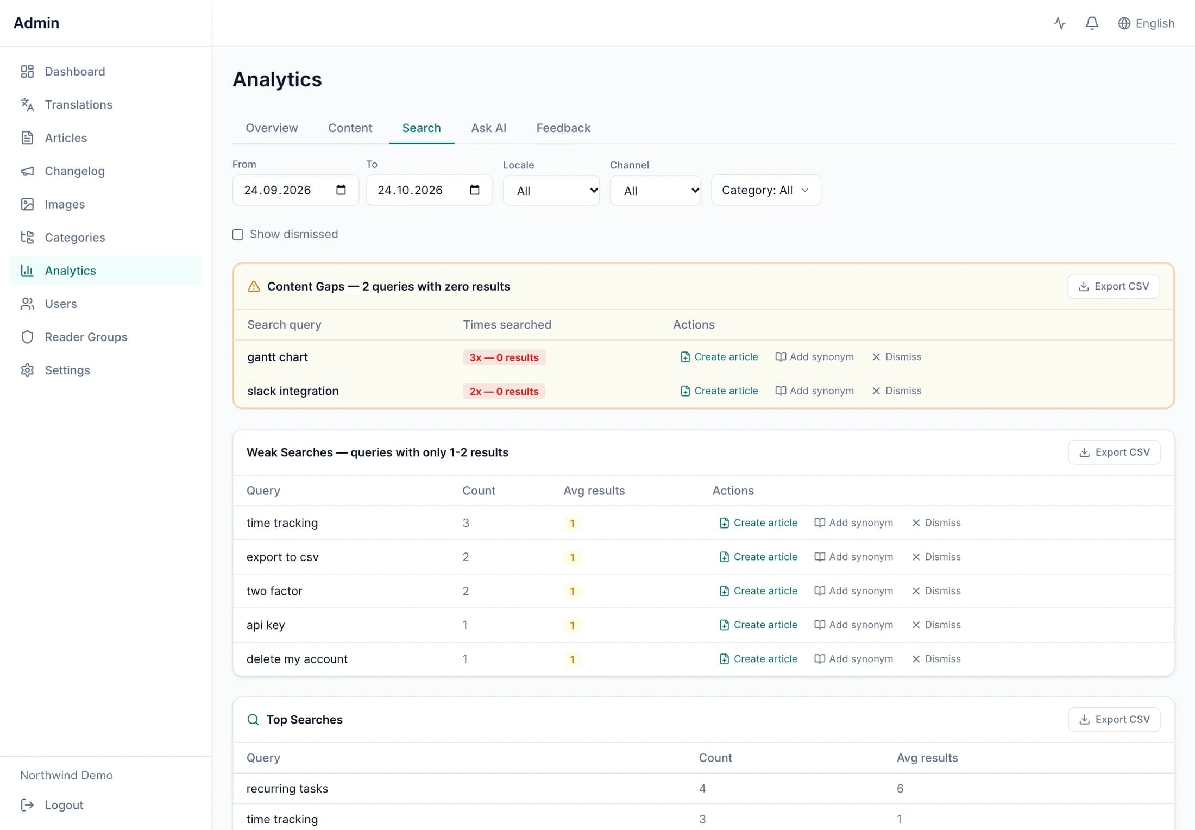
Task: Open the To date calendar picker icon
Action: [x=475, y=190]
